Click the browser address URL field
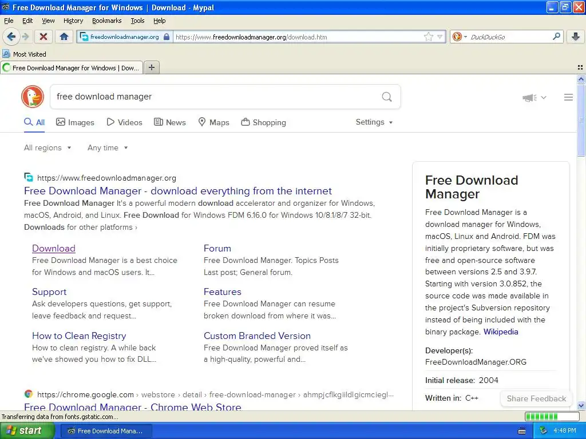Image resolution: width=586 pixels, height=439 pixels. pyautogui.click(x=298, y=37)
